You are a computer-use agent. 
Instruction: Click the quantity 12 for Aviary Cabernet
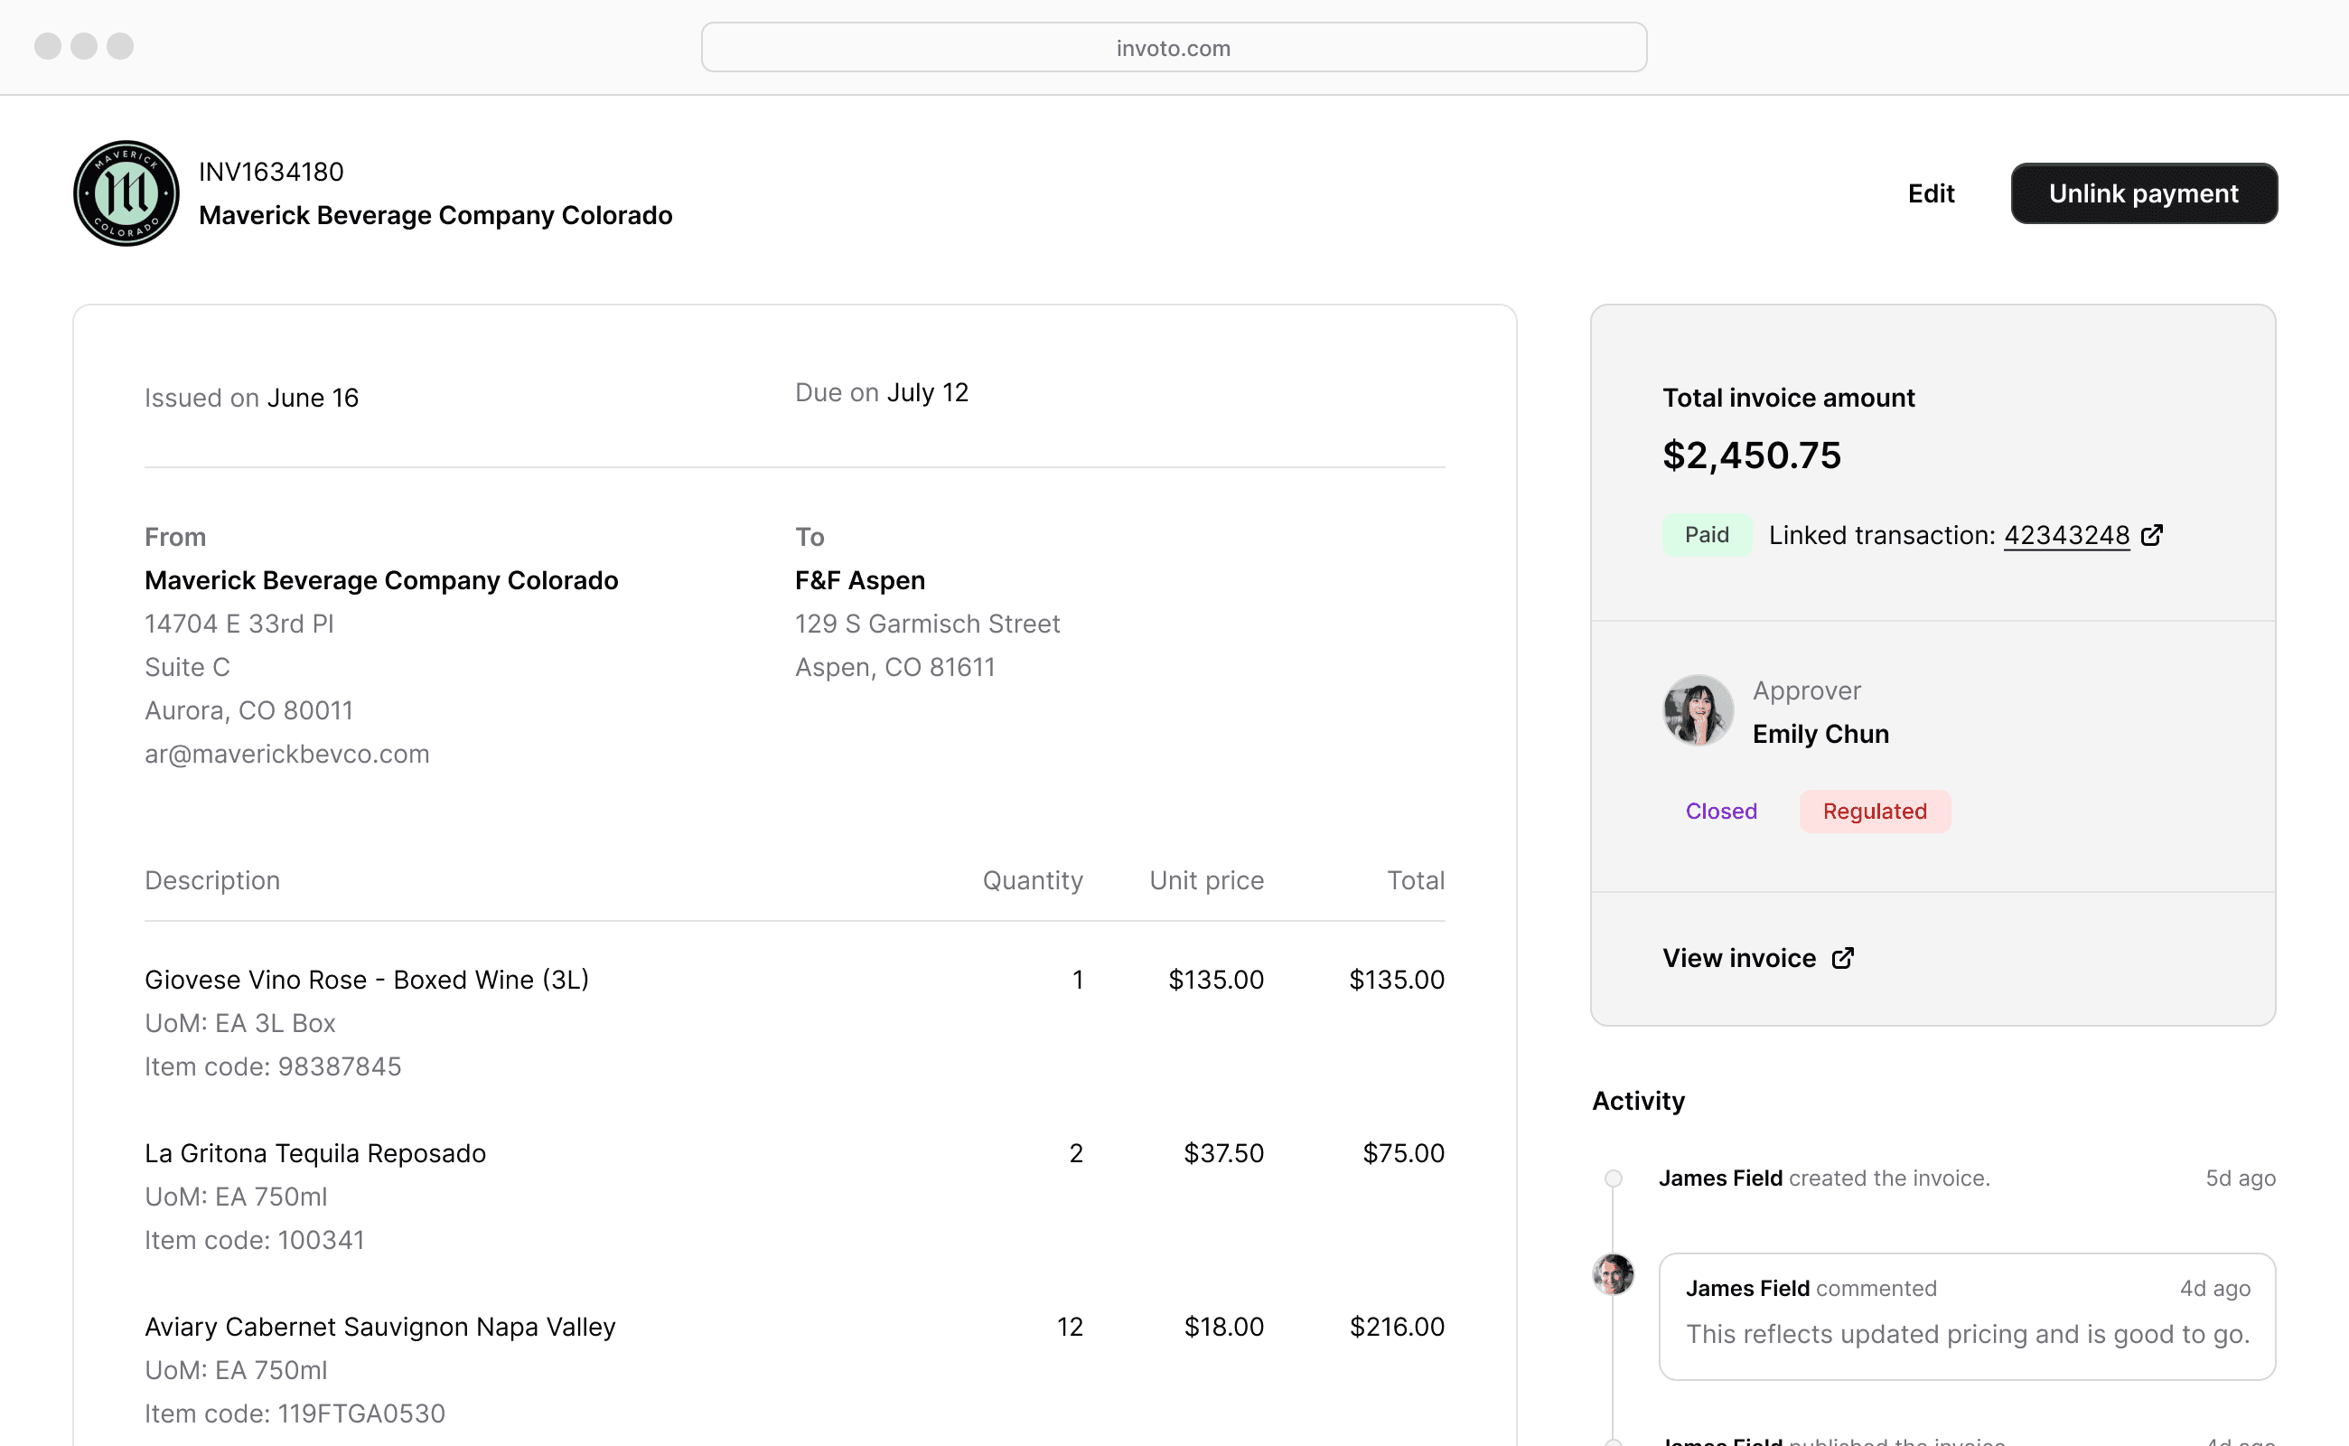pyautogui.click(x=1070, y=1327)
